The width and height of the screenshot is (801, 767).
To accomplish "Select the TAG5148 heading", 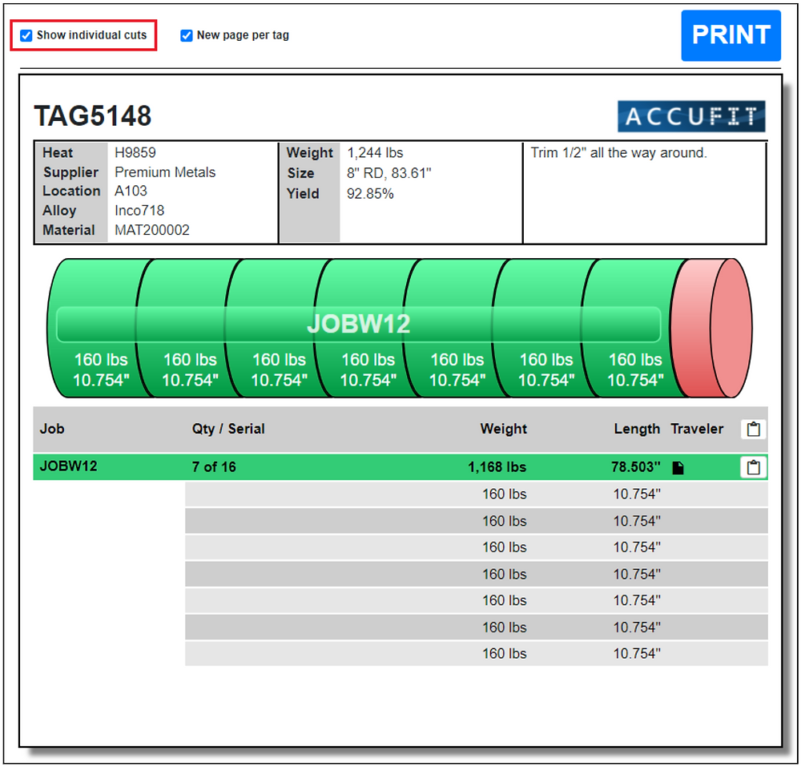I will [92, 115].
